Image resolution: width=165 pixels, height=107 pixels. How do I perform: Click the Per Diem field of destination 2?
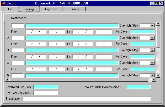click(x=142, y=44)
